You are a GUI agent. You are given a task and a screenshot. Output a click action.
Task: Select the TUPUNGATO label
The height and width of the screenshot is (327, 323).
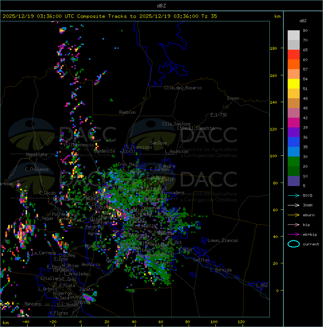(x=63, y=270)
